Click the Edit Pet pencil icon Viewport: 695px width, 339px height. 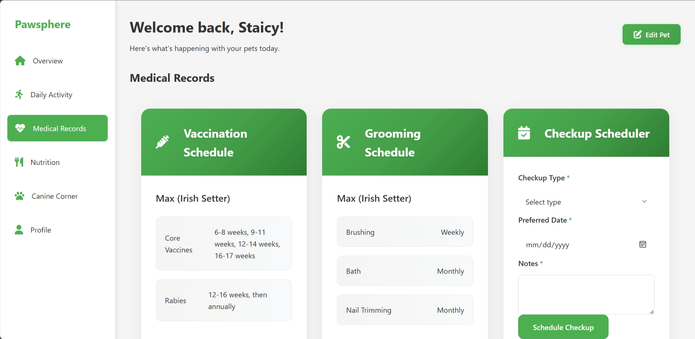tap(637, 34)
